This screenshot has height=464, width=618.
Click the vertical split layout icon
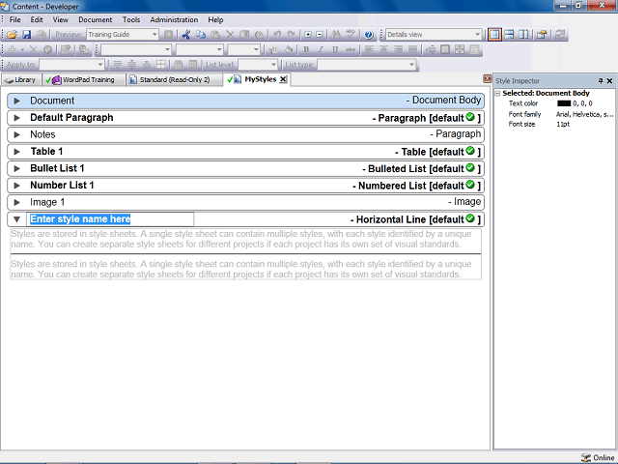pyautogui.click(x=523, y=35)
